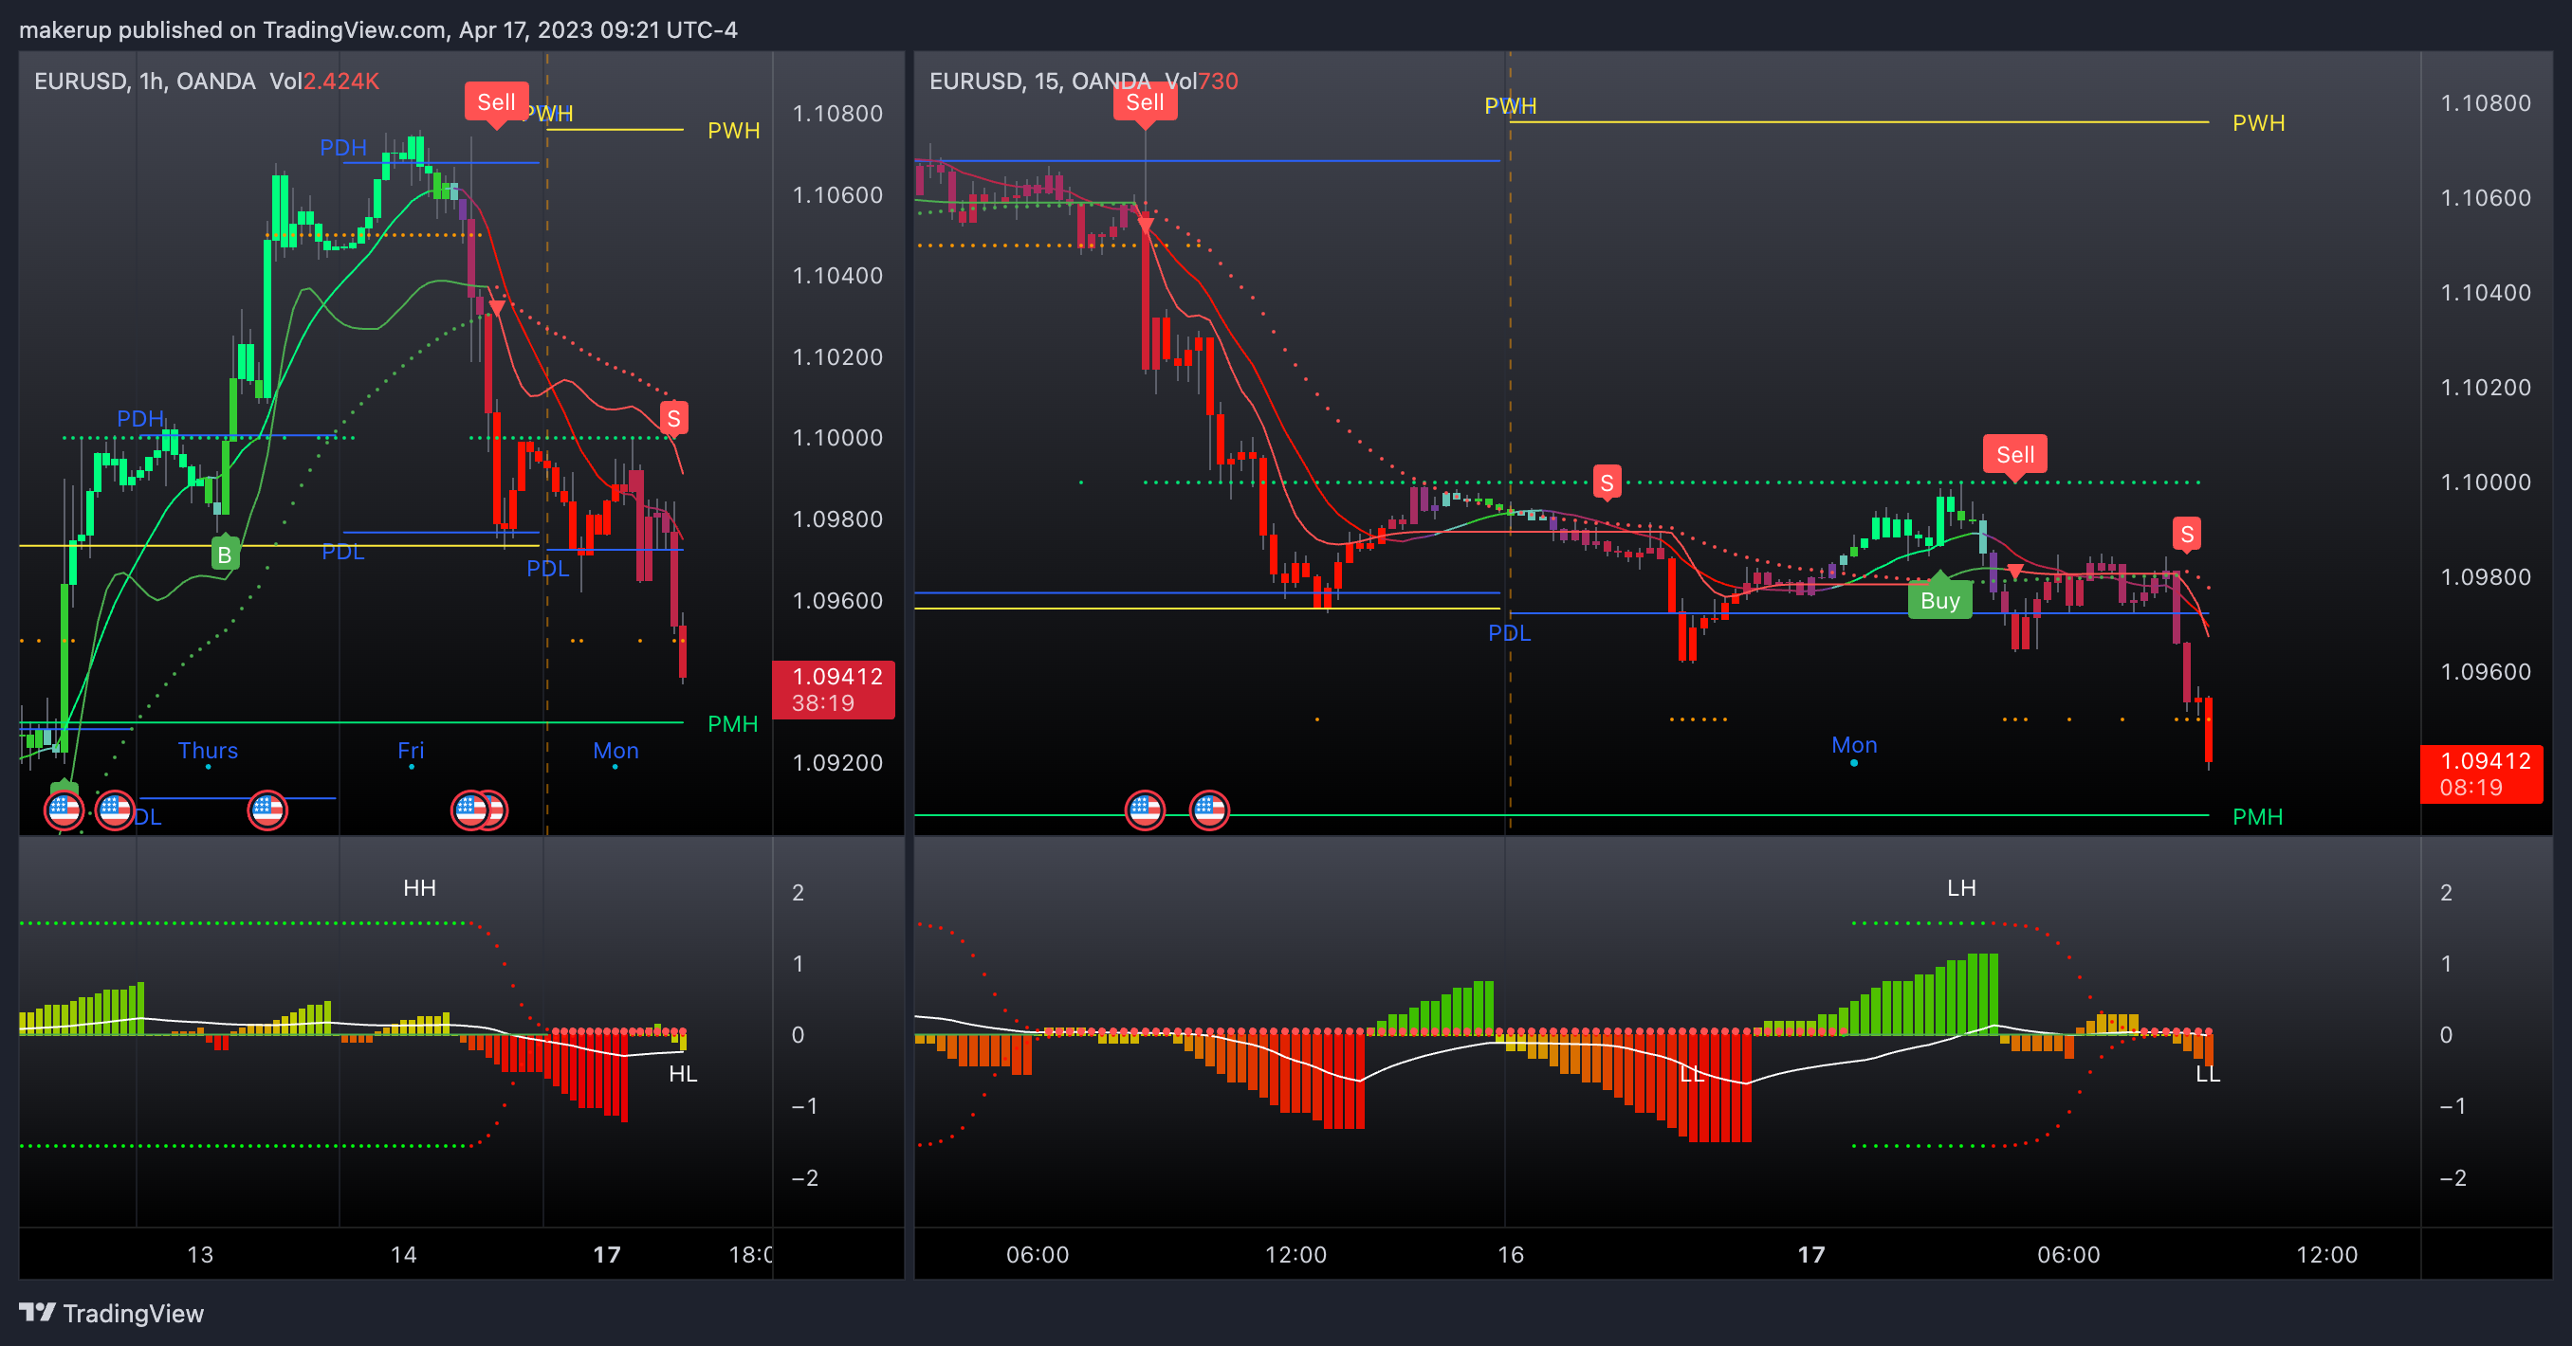Click the US flag icon between Thurs and Fri
The height and width of the screenshot is (1346, 2572).
pos(266,809)
